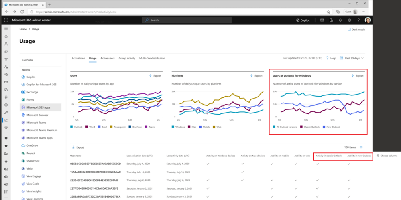Screen dimensions: 401x200
Task: Open the filter list icon beside 100 items
Action: pos(361,147)
